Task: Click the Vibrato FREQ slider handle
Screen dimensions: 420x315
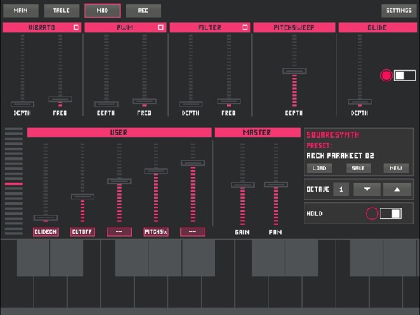Action: tap(60, 99)
